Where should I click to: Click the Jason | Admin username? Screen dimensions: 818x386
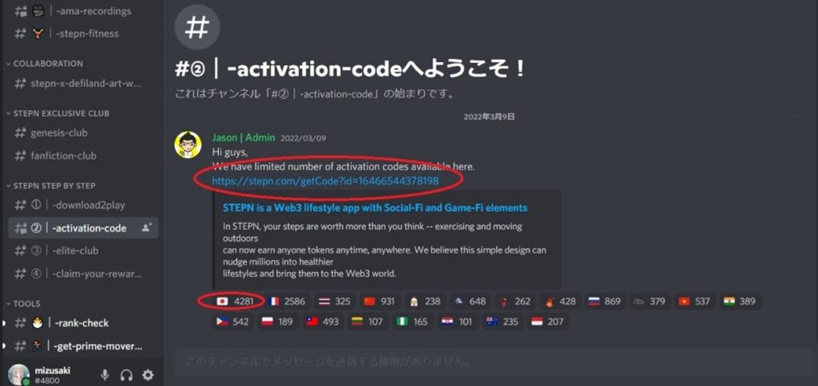click(x=243, y=138)
